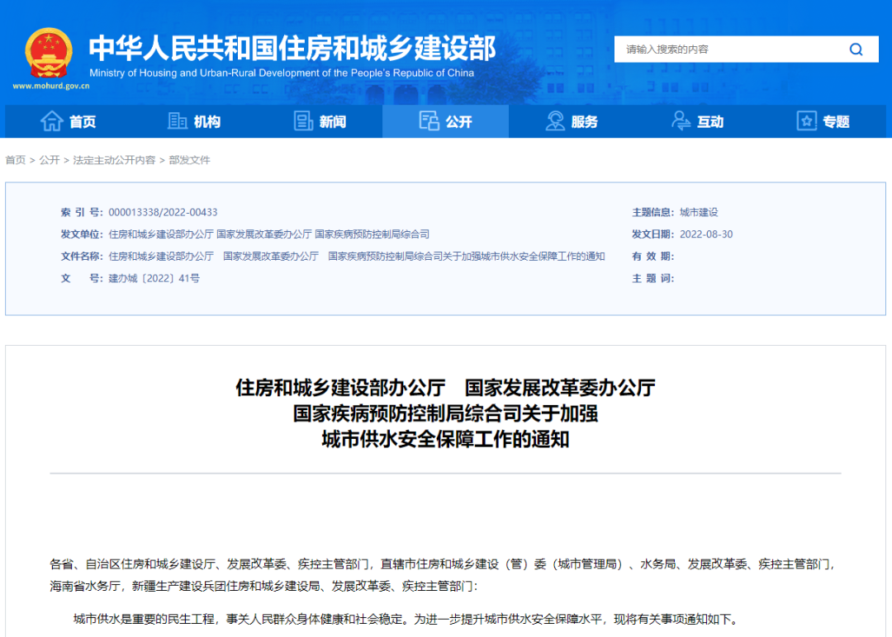Click the newspaper icon beside 新闻
This screenshot has height=637, width=892.
pyautogui.click(x=303, y=121)
